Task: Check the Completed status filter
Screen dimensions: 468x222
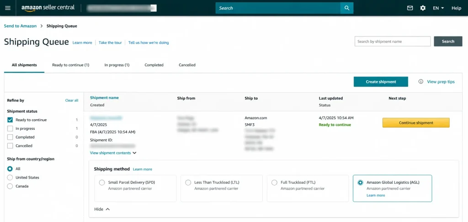Action: (x=10, y=137)
